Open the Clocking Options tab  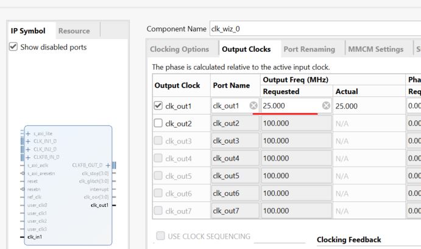point(179,49)
